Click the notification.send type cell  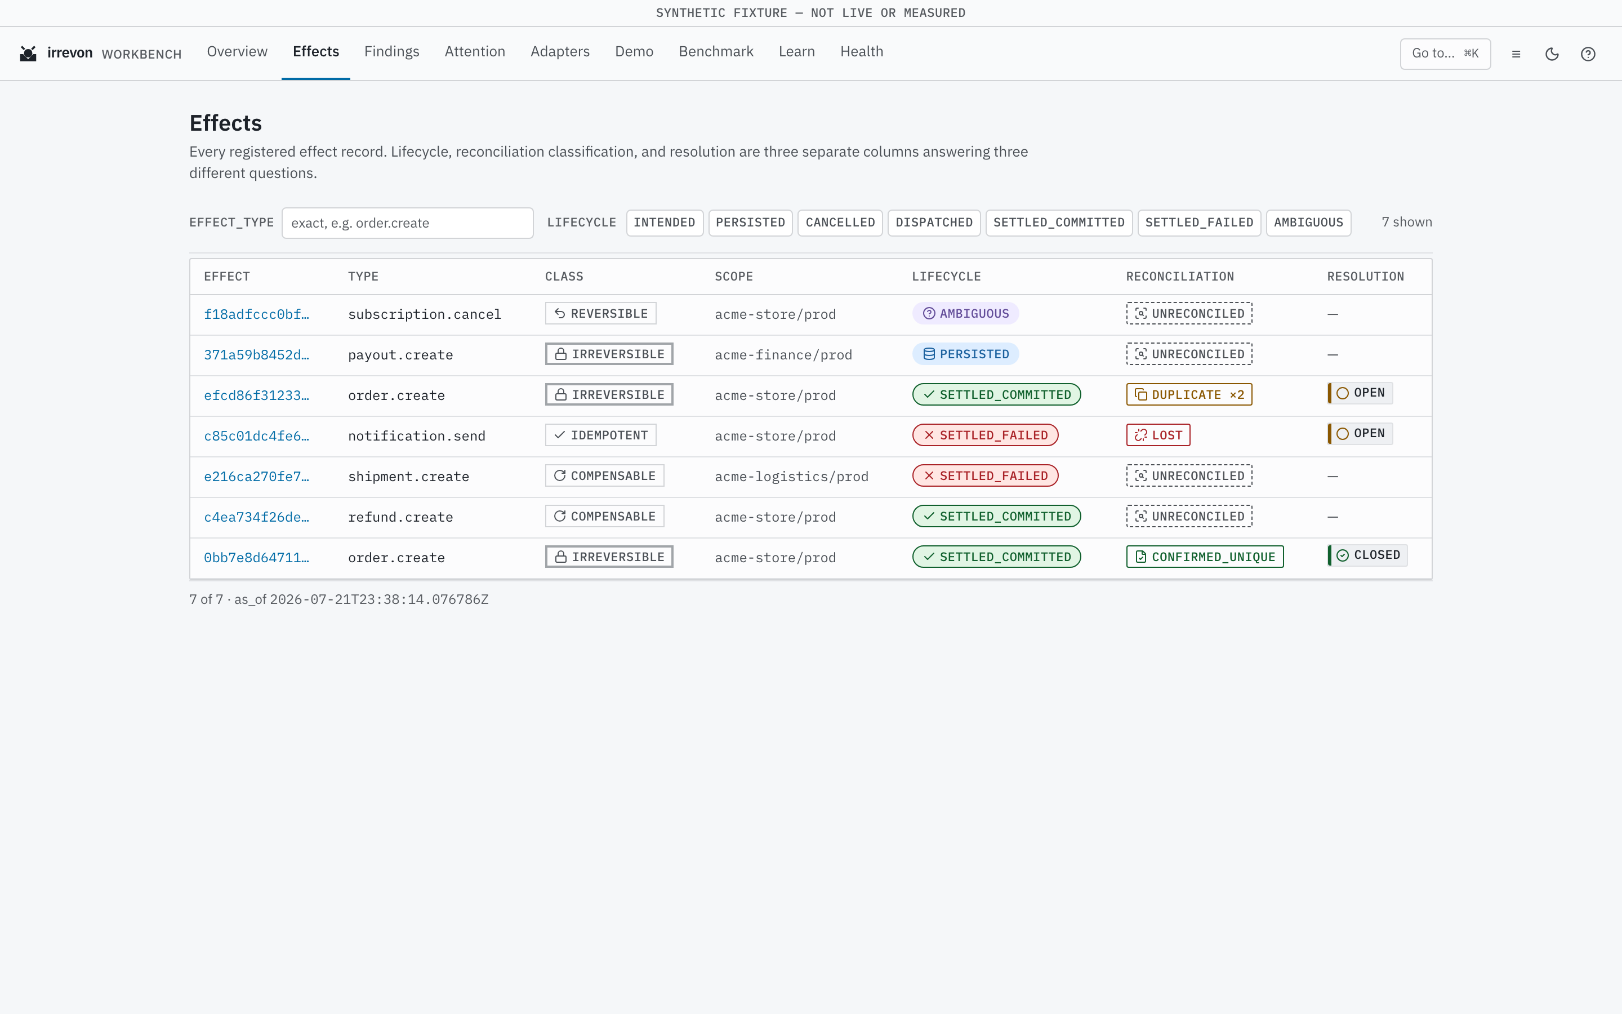(416, 436)
